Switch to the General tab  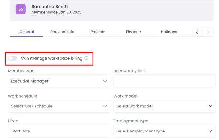click(x=26, y=32)
